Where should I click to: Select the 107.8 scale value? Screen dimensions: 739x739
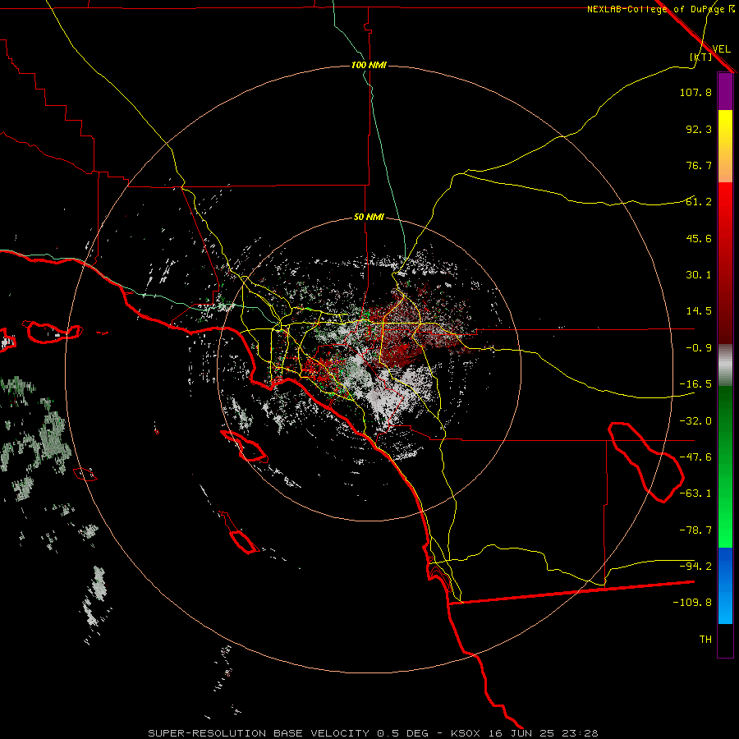coord(695,92)
